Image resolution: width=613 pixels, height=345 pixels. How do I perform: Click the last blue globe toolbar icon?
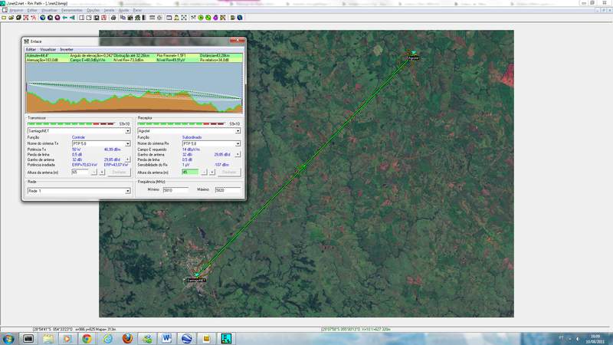[240, 18]
